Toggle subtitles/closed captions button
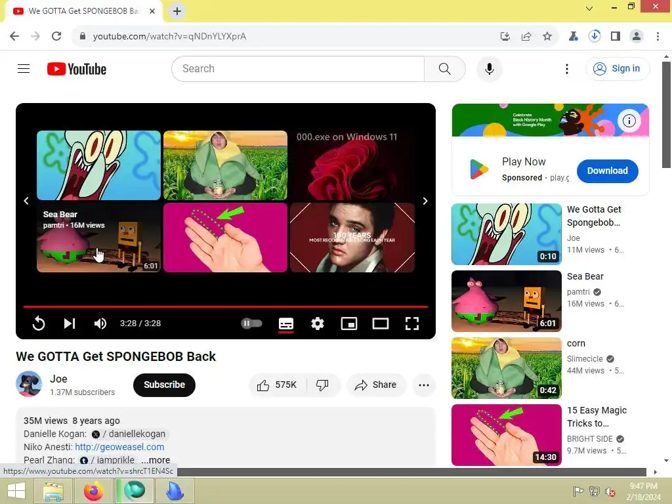This screenshot has width=672, height=504. (x=286, y=324)
